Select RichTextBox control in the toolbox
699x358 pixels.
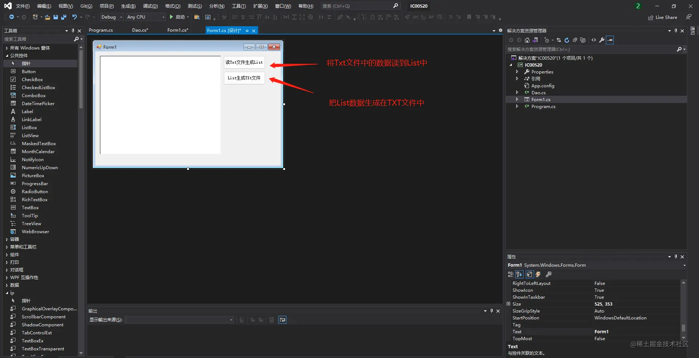[35, 199]
